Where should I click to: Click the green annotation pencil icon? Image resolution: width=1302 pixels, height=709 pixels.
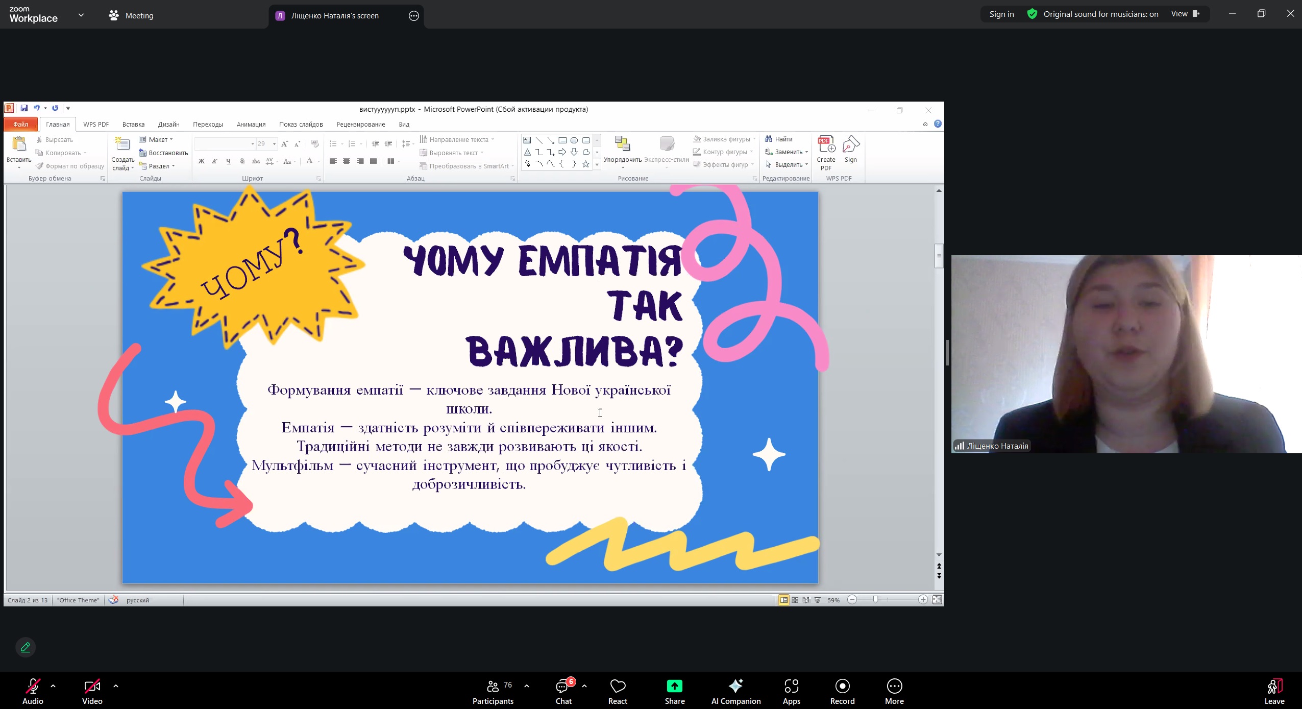click(x=26, y=647)
